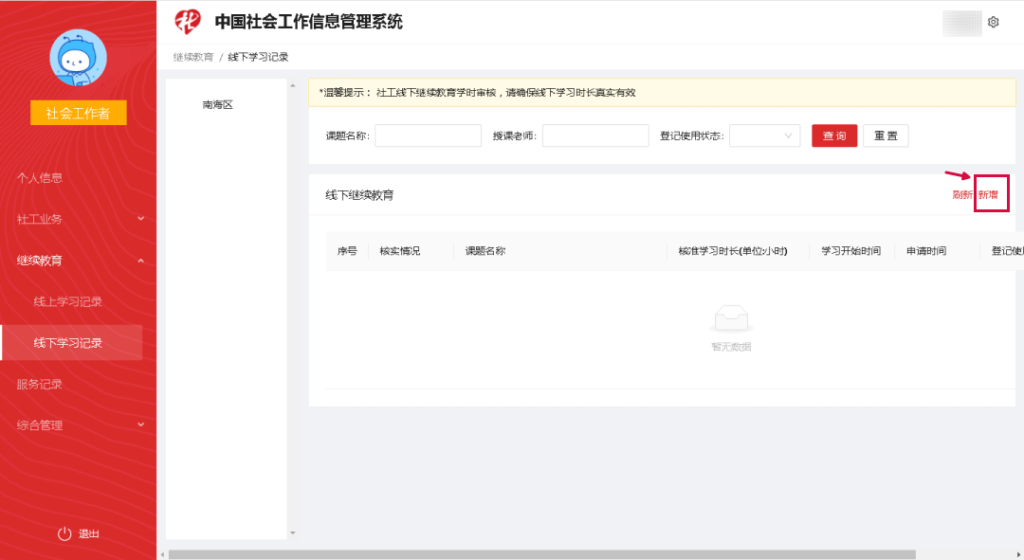Expand the 社工业务 menu chevron
The width and height of the screenshot is (1024, 560).
[141, 219]
